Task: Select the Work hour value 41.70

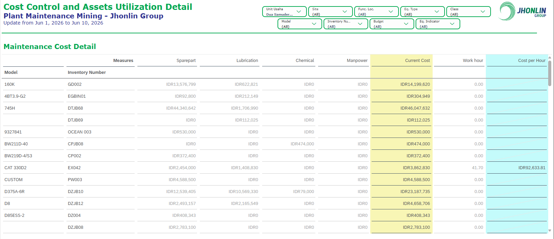Action: tap(477, 168)
